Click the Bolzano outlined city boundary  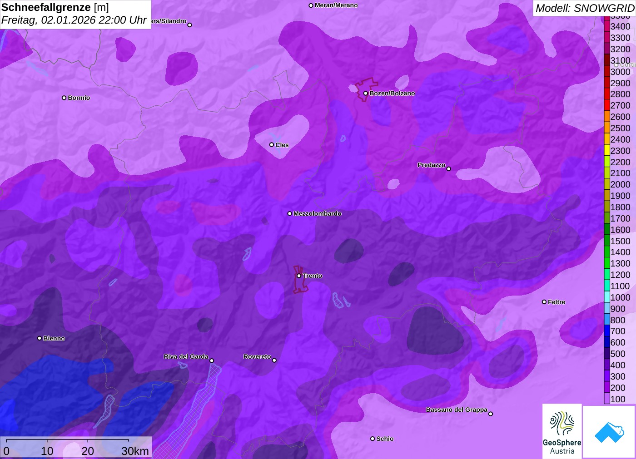[x=366, y=89]
